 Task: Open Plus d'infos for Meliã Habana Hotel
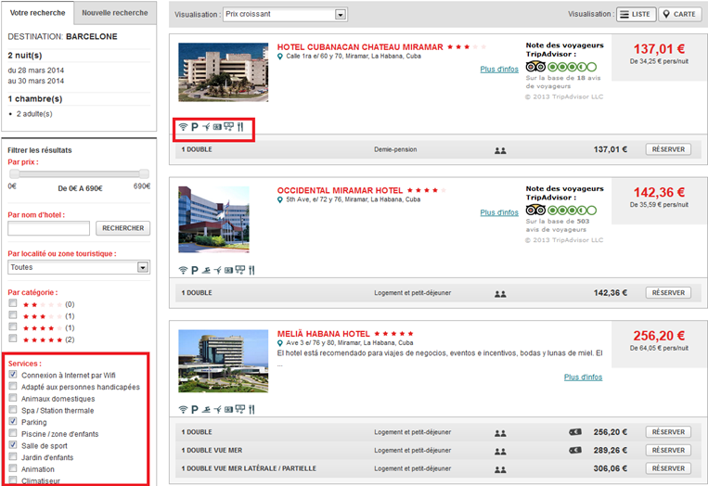click(x=583, y=377)
